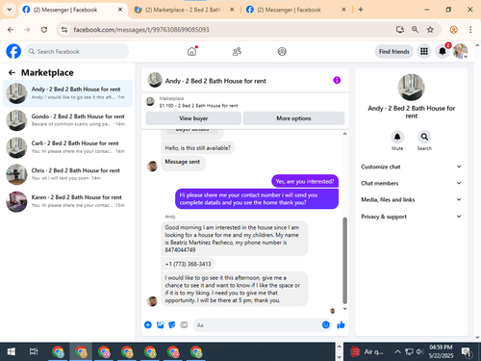Open the Chris conversation
481x361 pixels.
(67, 174)
